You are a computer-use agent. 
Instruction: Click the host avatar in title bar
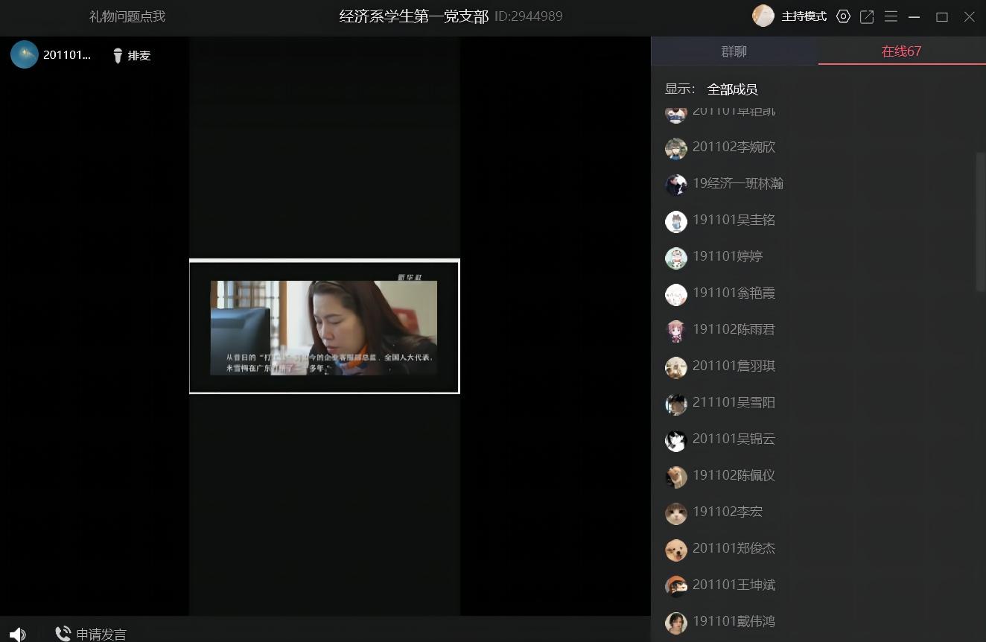coord(763,16)
